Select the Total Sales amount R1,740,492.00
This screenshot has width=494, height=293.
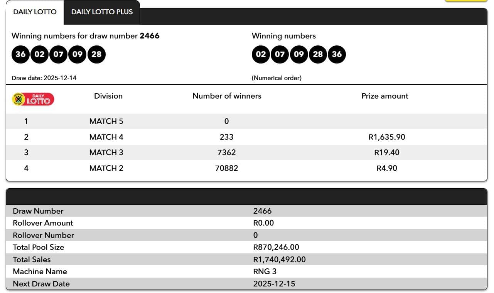(279, 260)
